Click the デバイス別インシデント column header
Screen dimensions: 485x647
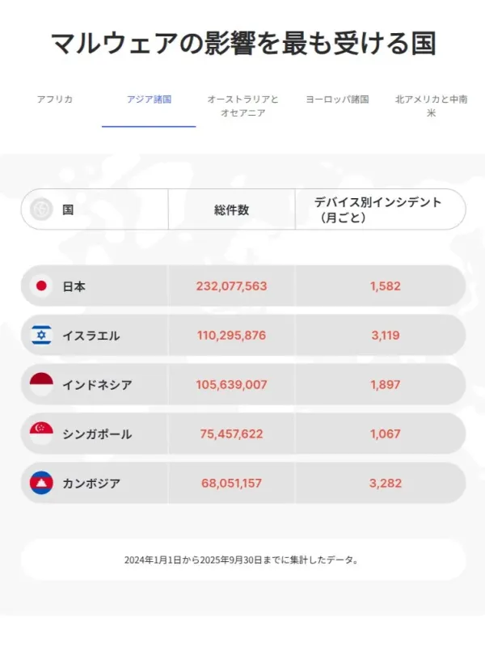381,209
